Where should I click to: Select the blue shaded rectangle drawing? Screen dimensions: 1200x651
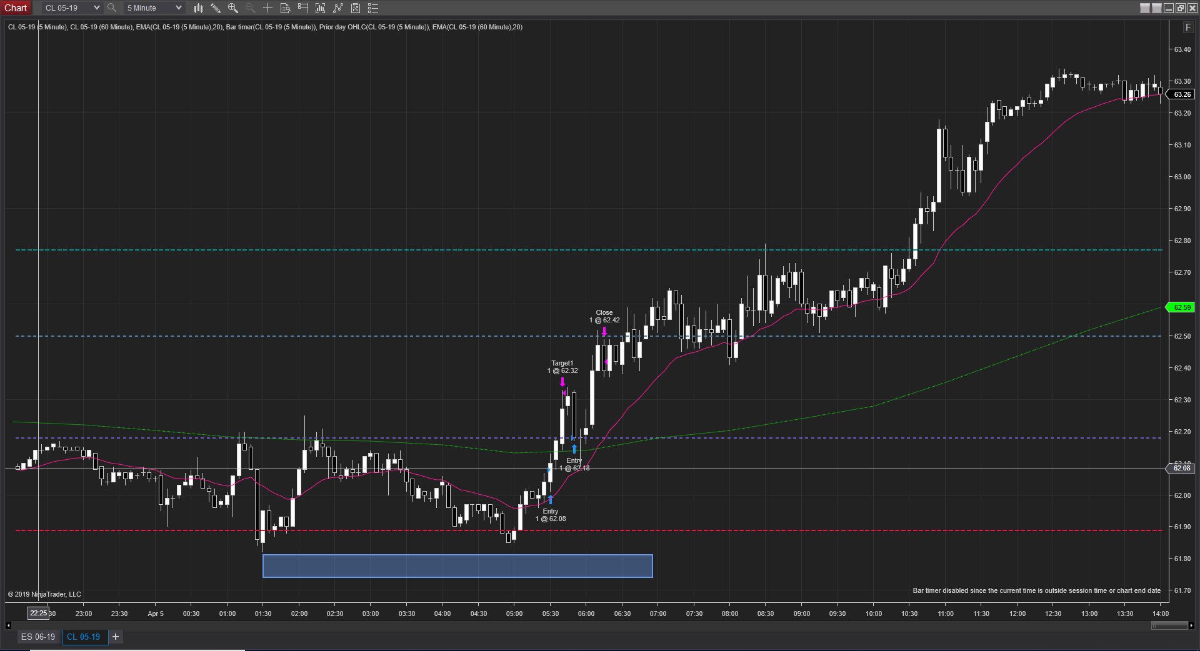457,566
